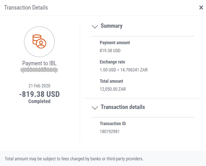The image size is (206, 166).
Task: Select the 12,050.00 ZAR total value
Action: [113, 89]
